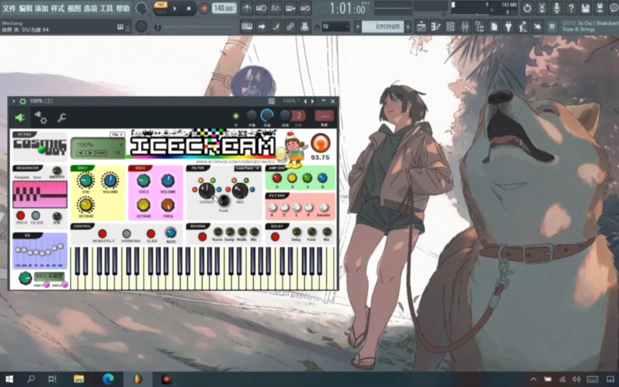Click the chat bubble icon at top right

pos(614,8)
